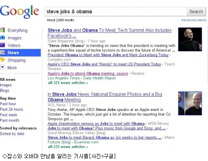Screen dimensions: 208x161
Task: Click 'About 2,600 results' text
Action: click(x=60, y=20)
